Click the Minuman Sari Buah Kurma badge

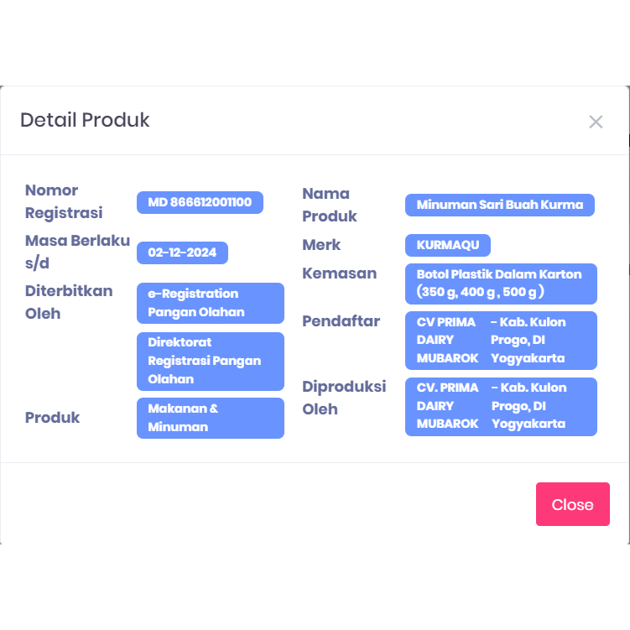pos(499,205)
